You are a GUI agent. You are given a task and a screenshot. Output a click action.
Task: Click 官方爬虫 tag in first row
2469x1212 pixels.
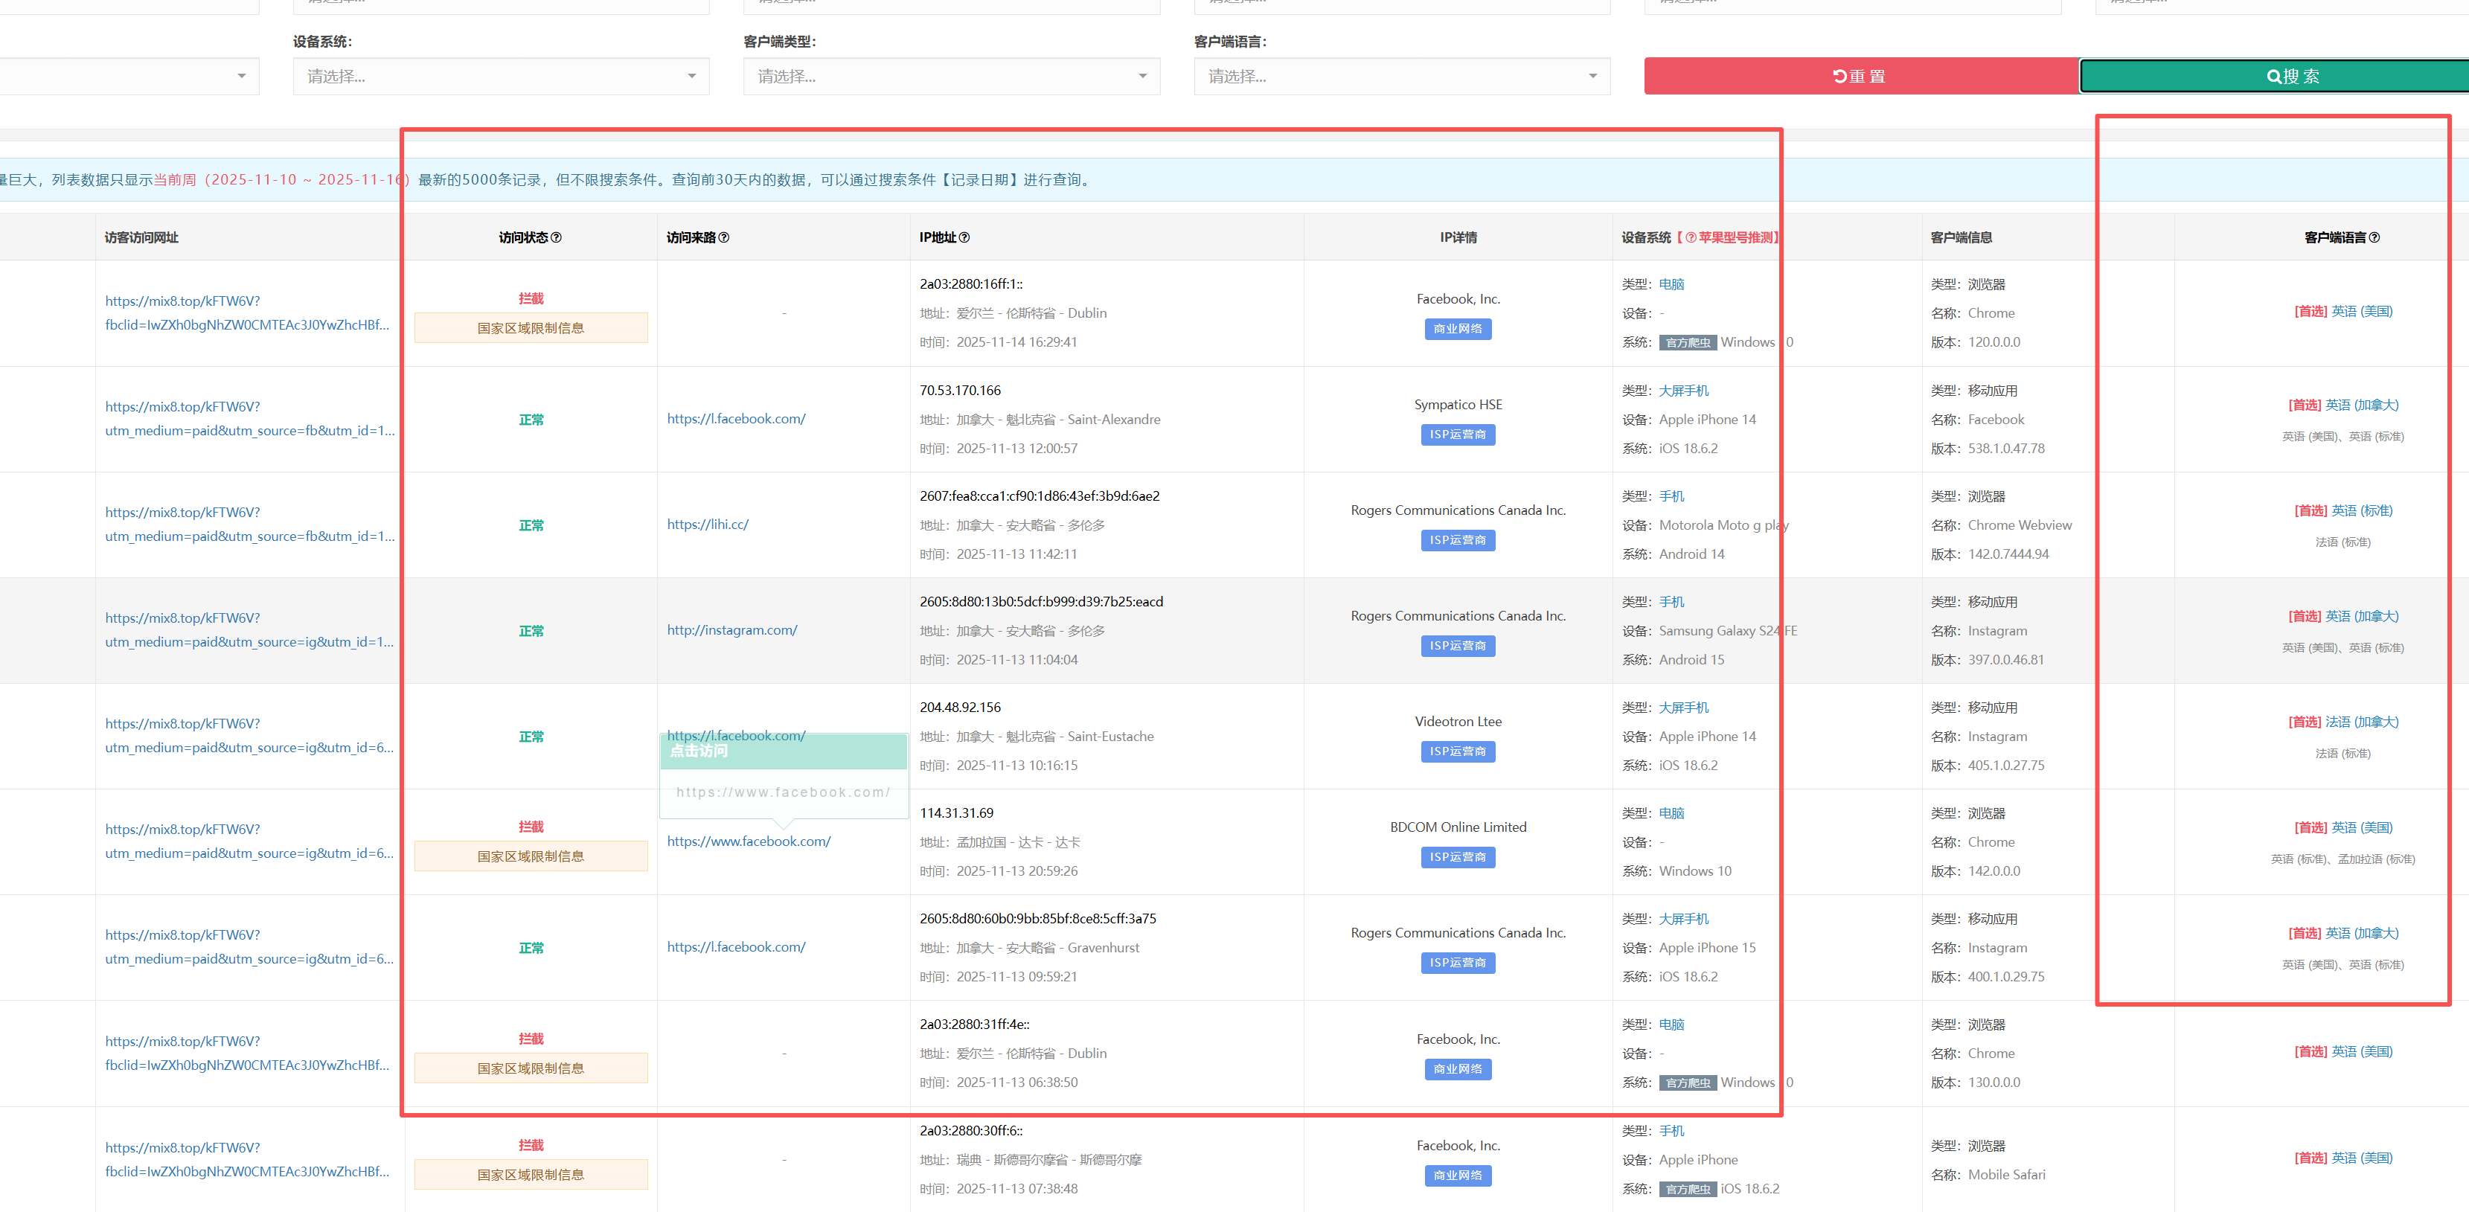(x=1687, y=343)
